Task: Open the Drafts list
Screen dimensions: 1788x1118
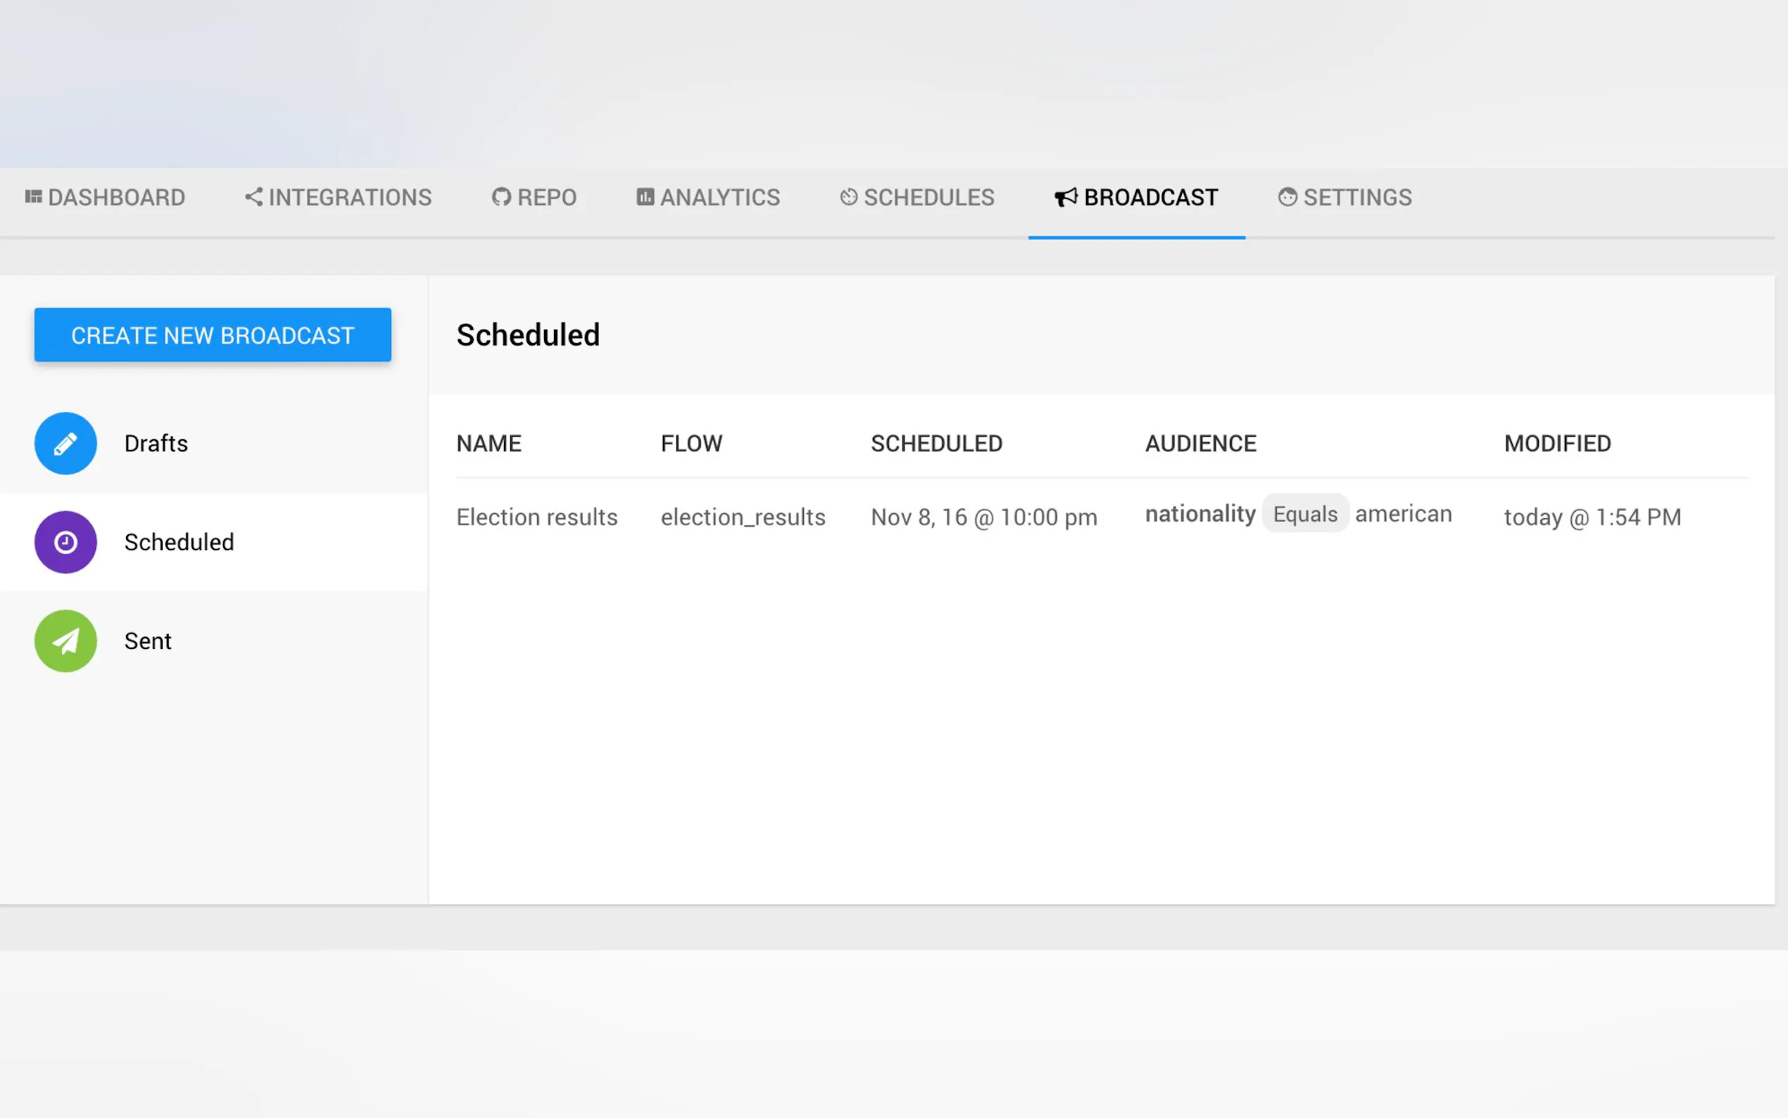Action: pos(156,444)
